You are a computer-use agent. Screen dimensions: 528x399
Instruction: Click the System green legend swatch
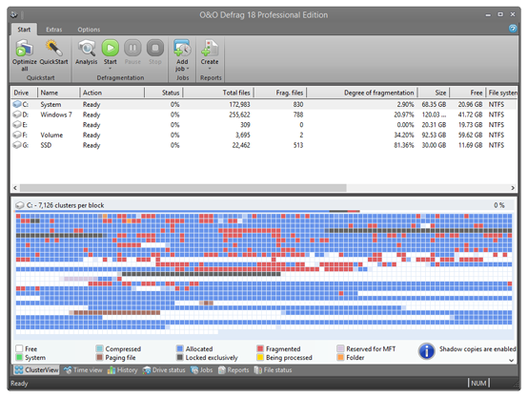click(19, 357)
